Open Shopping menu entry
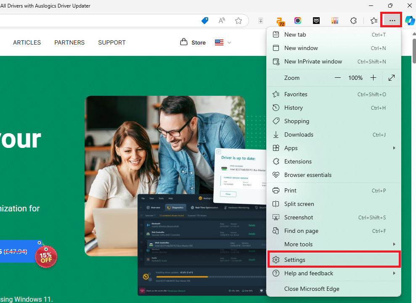The image size is (416, 303). (x=334, y=121)
